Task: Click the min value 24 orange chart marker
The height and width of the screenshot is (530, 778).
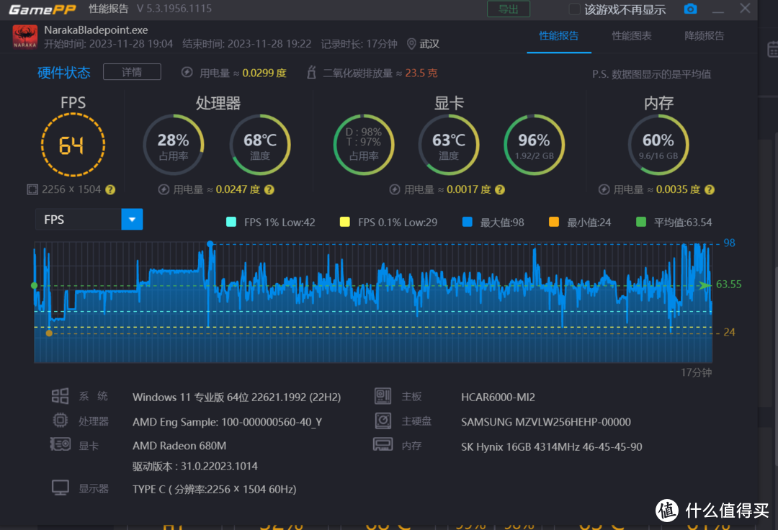Action: tap(49, 333)
